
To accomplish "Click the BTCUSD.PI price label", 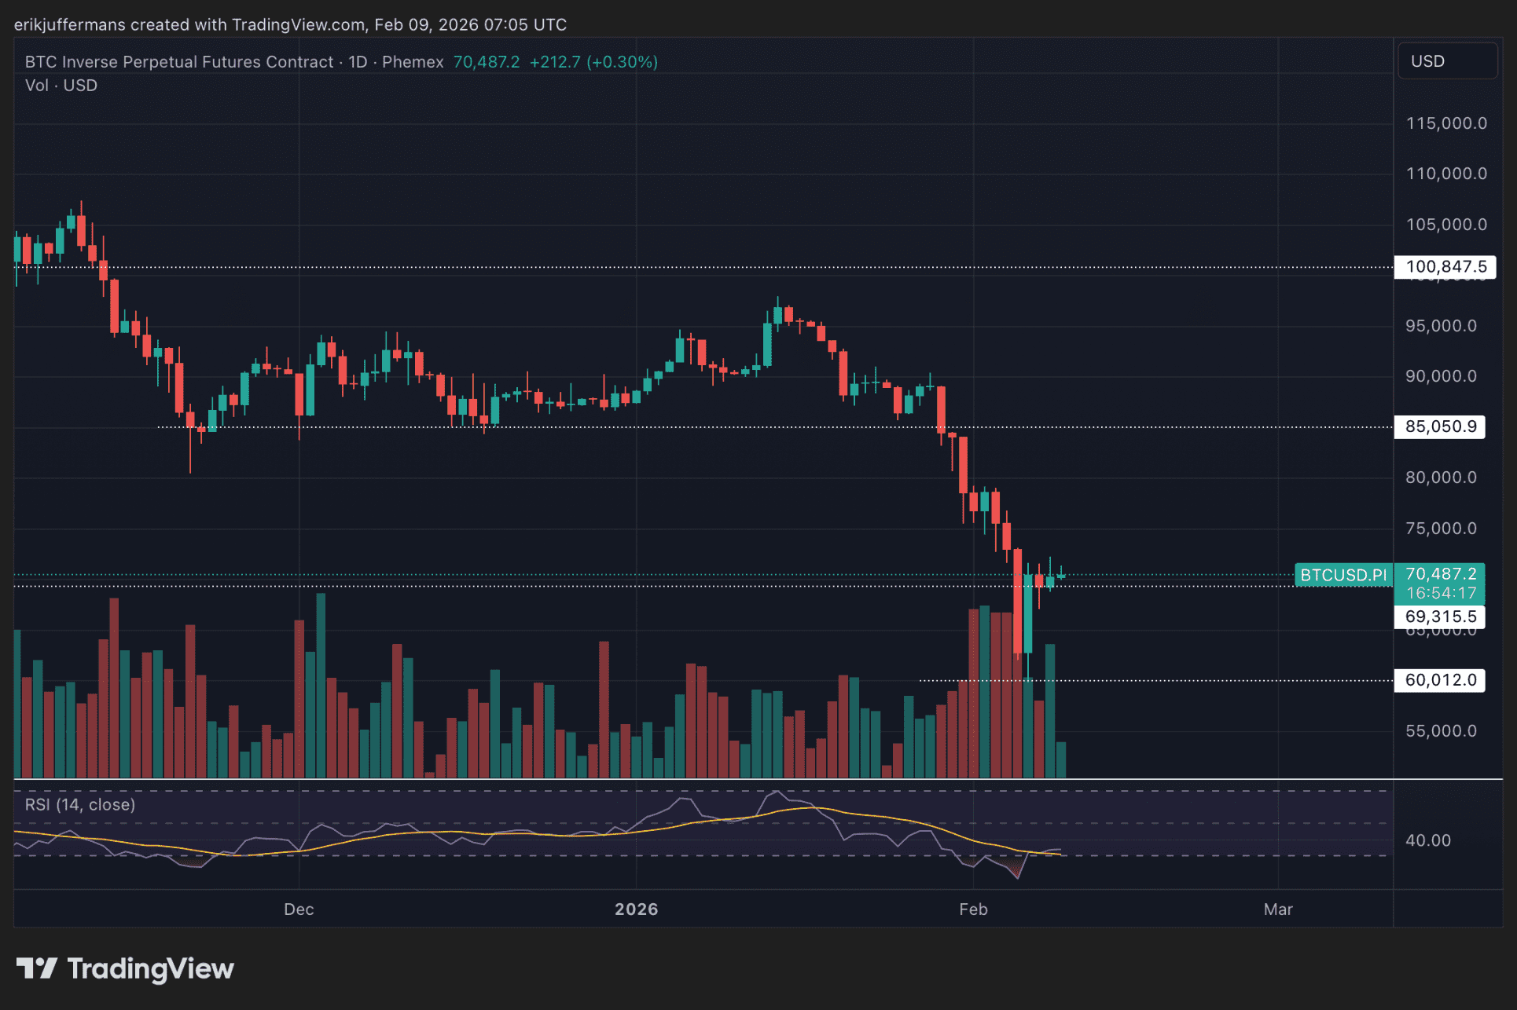I will coord(1343,575).
